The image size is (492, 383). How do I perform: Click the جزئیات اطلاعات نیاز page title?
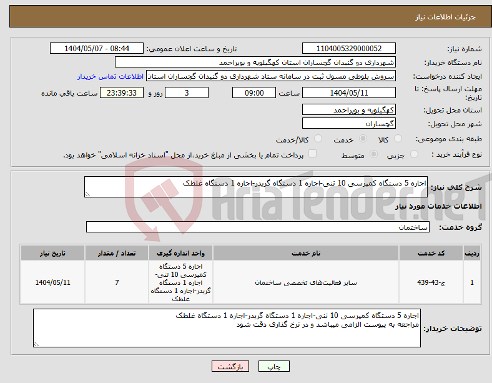(445, 17)
